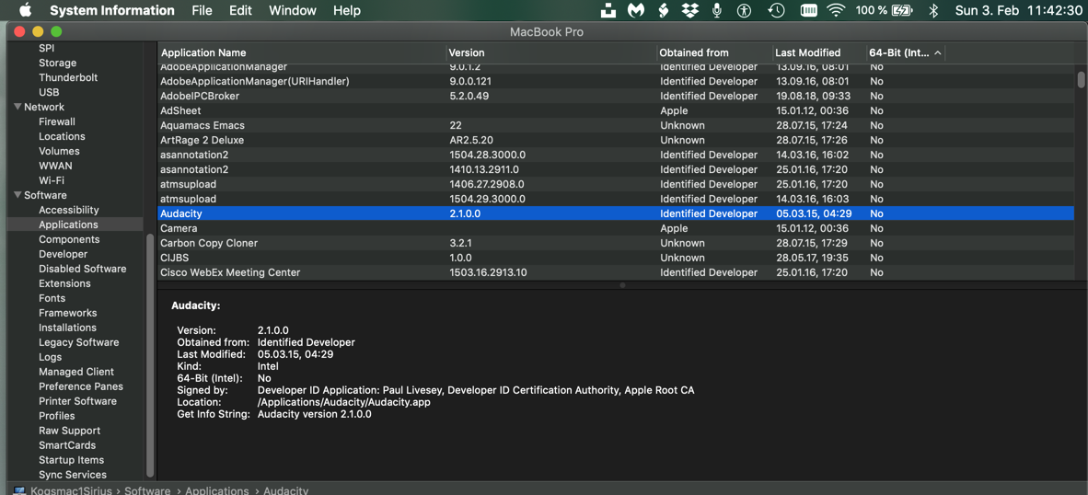The height and width of the screenshot is (495, 1088).
Task: Select Extensions in the sidebar
Action: pyautogui.click(x=64, y=283)
